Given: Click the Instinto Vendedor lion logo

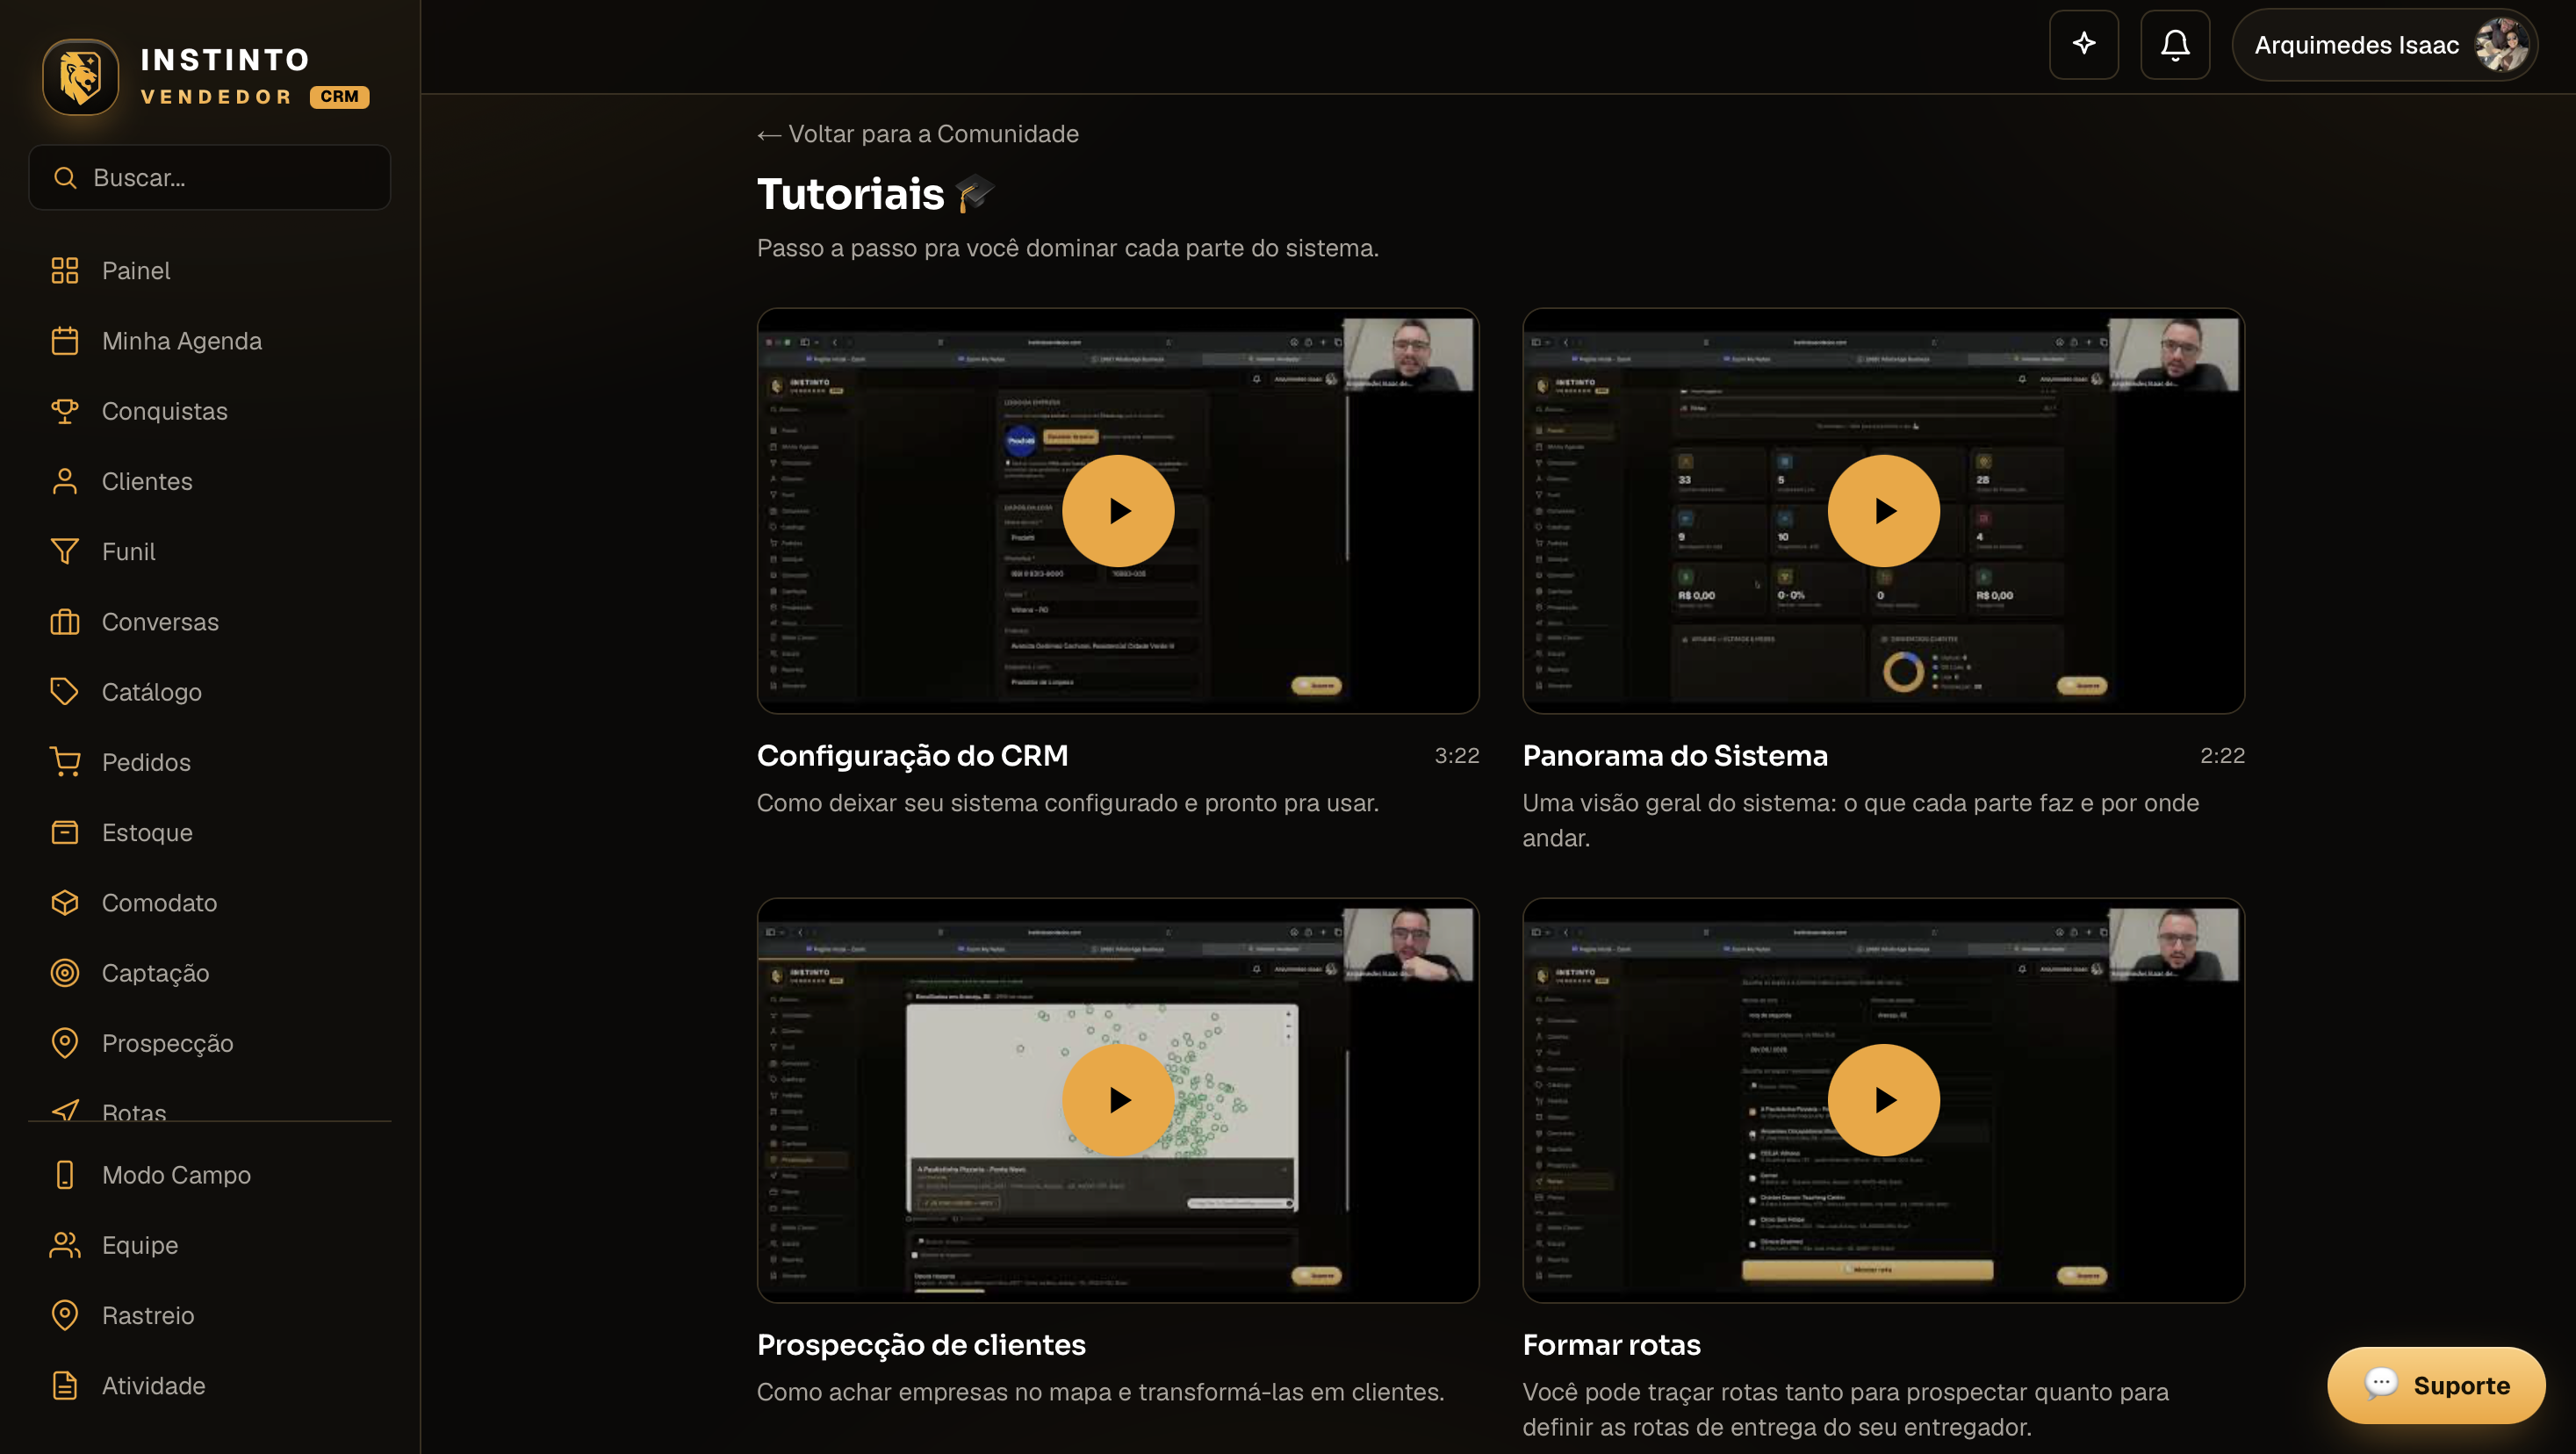Looking at the screenshot, I should (80, 77).
